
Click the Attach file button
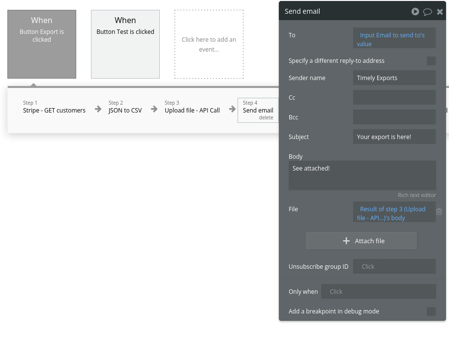[361, 241]
